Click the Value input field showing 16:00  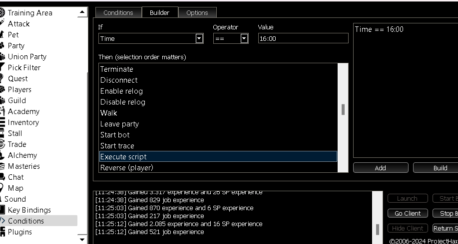[x=303, y=38]
